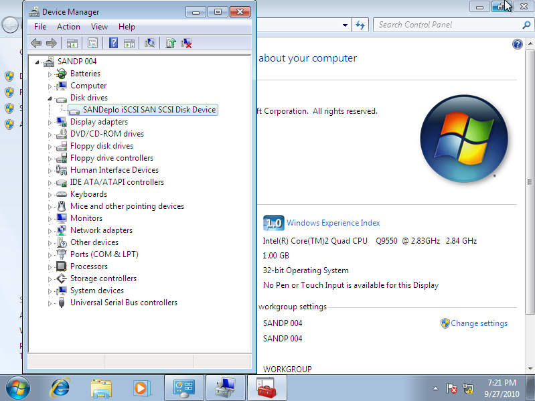
Task: Expand the Floppy disk drives arrow
Action: click(x=50, y=147)
